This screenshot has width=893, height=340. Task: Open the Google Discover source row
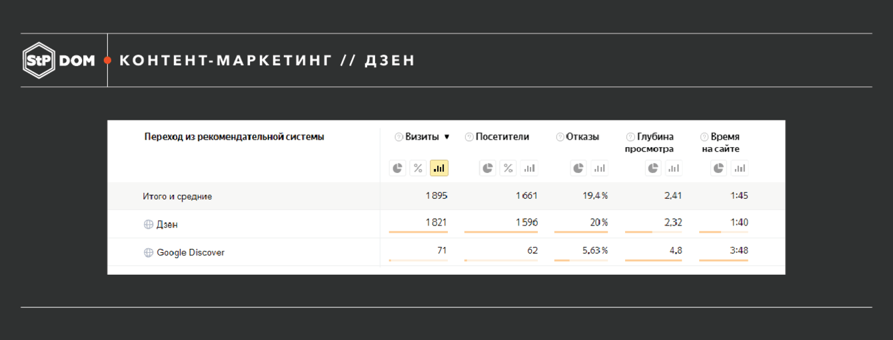tap(191, 253)
